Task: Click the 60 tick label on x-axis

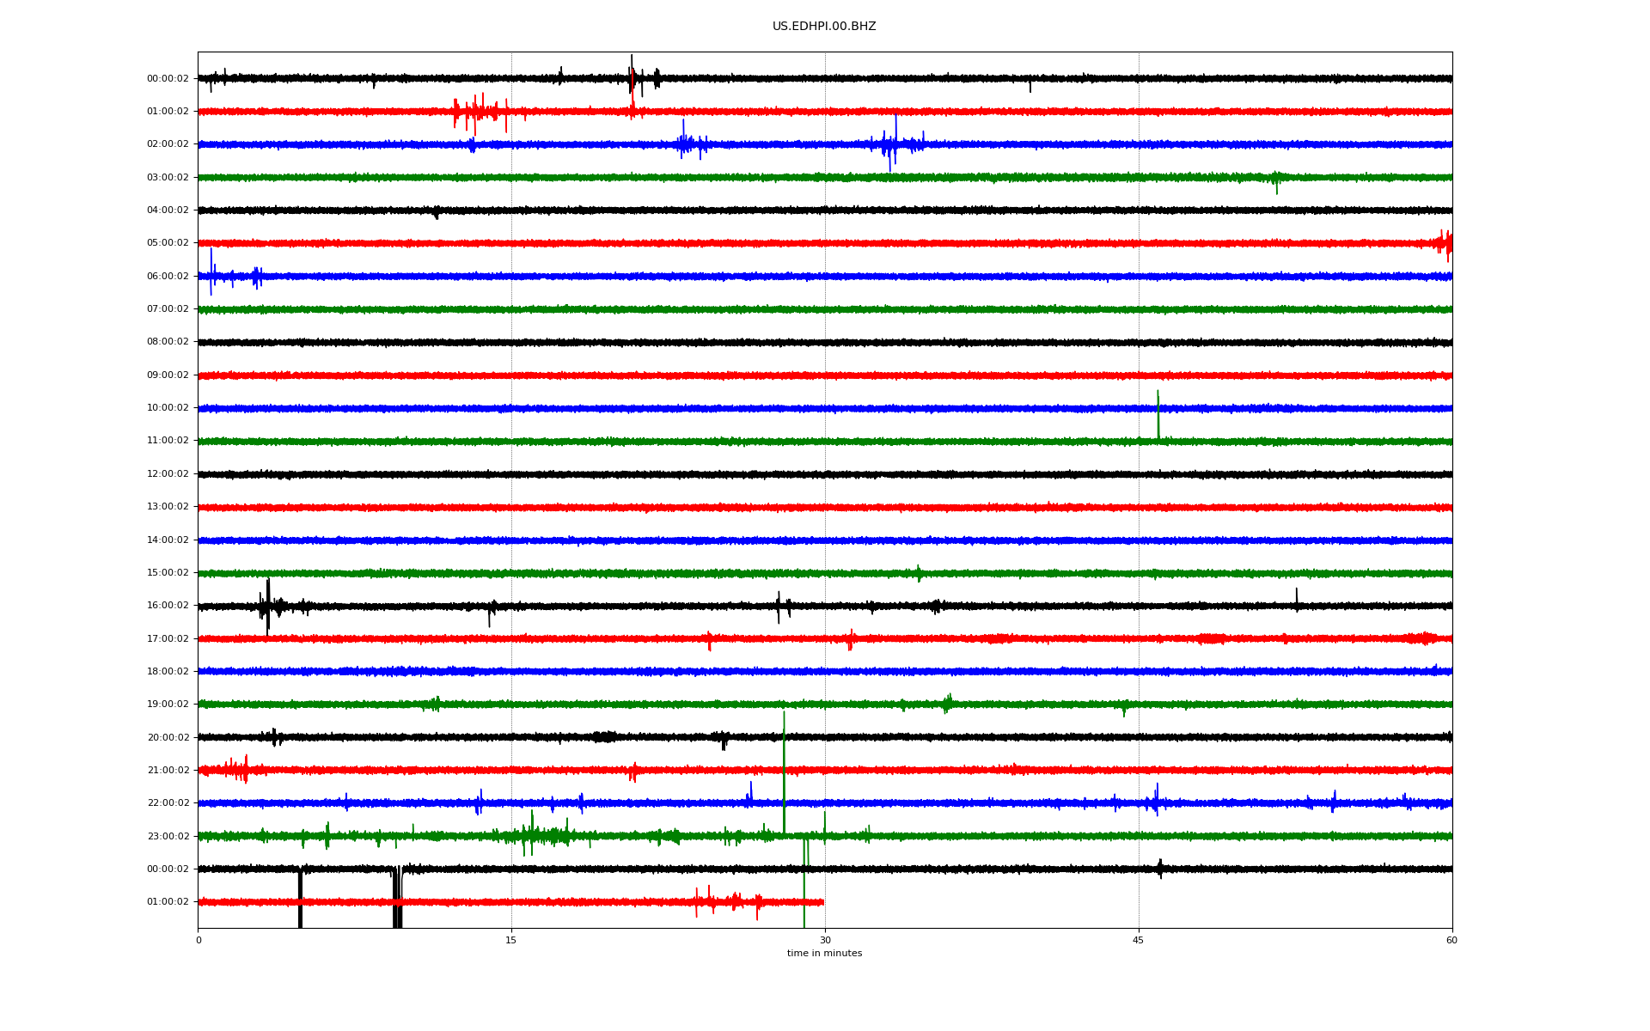Action: [x=1451, y=940]
